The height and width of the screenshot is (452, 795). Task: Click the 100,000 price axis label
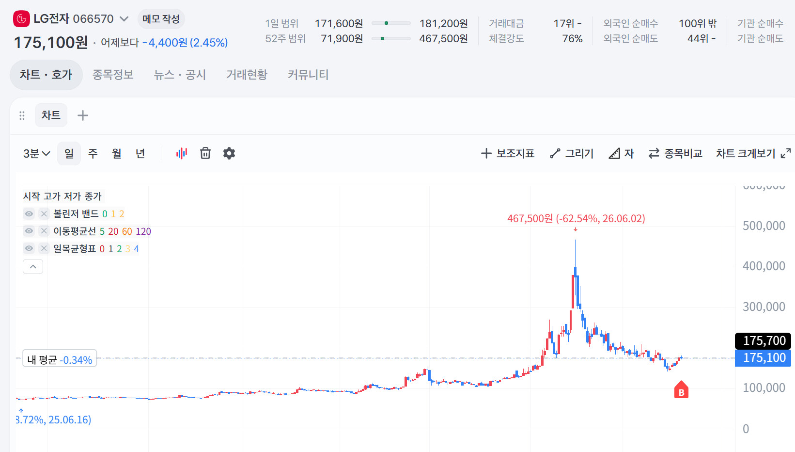point(764,387)
